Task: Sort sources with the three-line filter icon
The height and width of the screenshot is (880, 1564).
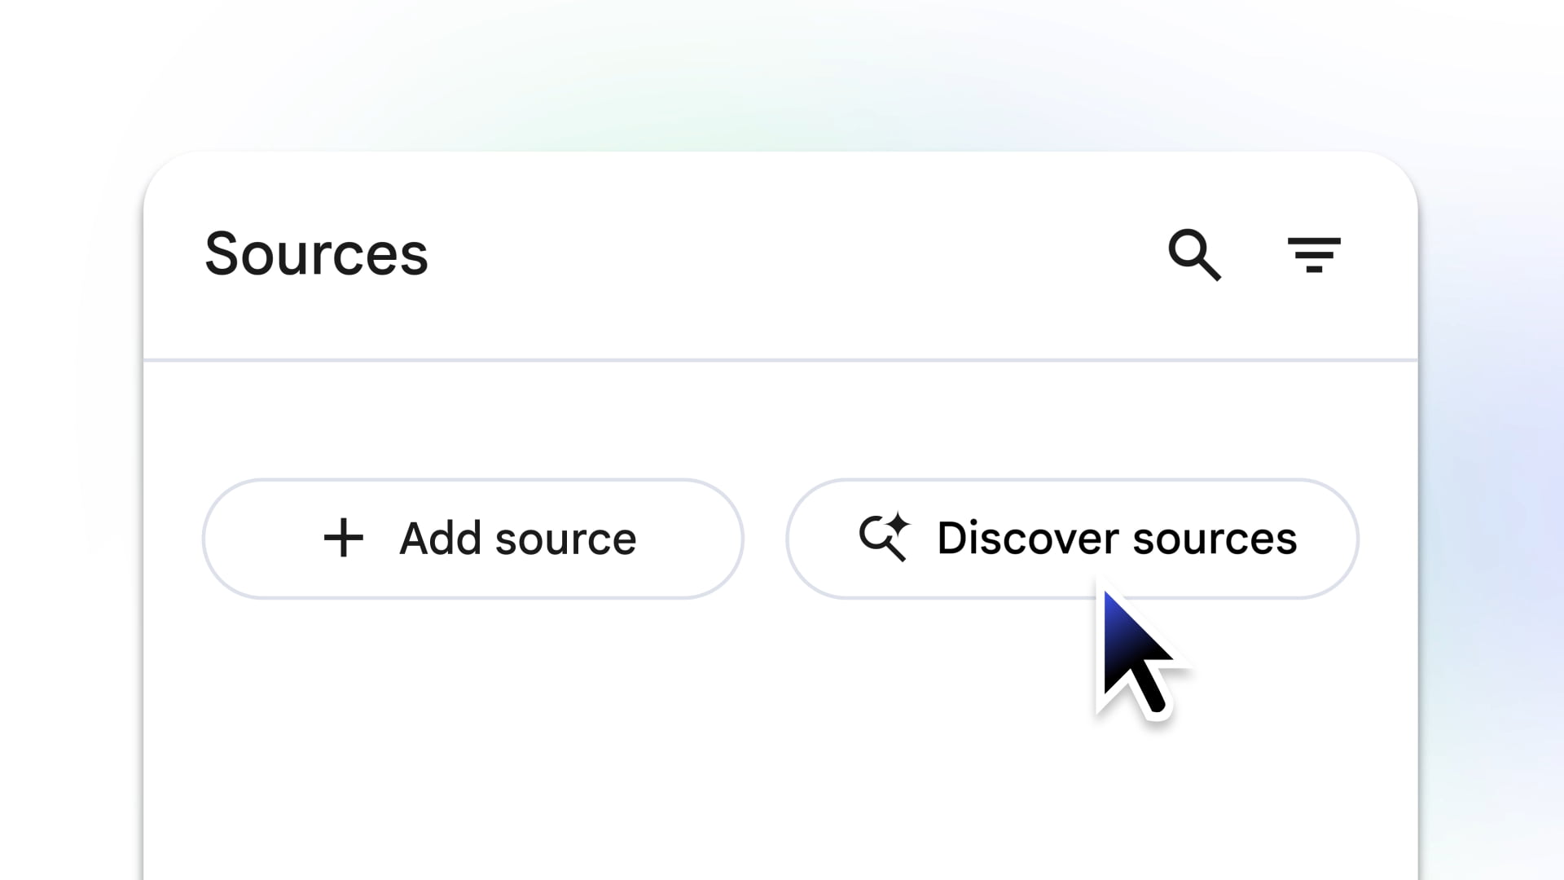Action: [1313, 255]
